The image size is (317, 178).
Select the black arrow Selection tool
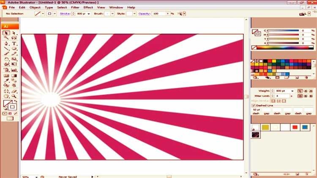[x=6, y=33]
